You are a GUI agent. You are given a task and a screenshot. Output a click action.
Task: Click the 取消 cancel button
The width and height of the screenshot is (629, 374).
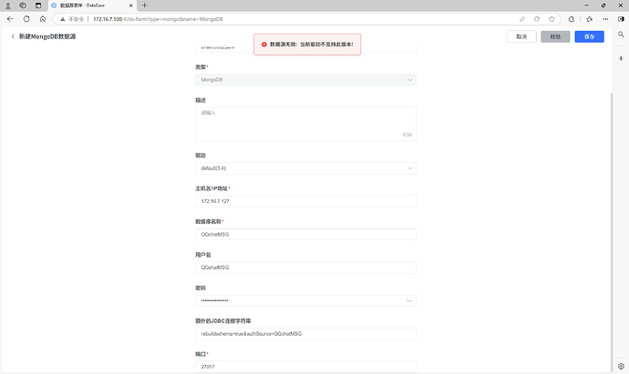[521, 36]
